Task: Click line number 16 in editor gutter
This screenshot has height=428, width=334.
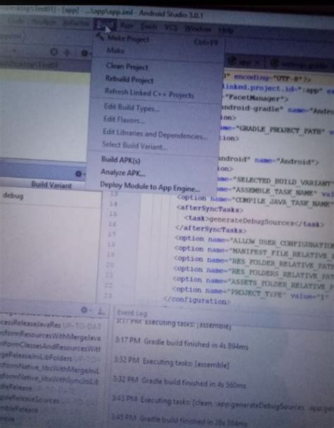Action: [112, 224]
